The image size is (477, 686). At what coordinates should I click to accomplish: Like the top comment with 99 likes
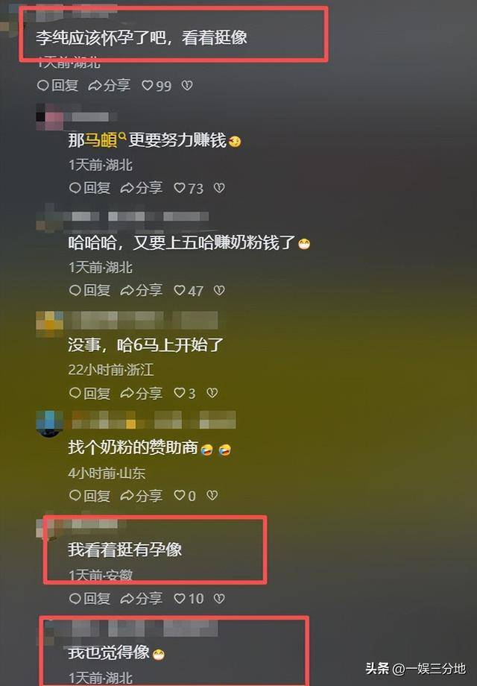click(x=156, y=85)
